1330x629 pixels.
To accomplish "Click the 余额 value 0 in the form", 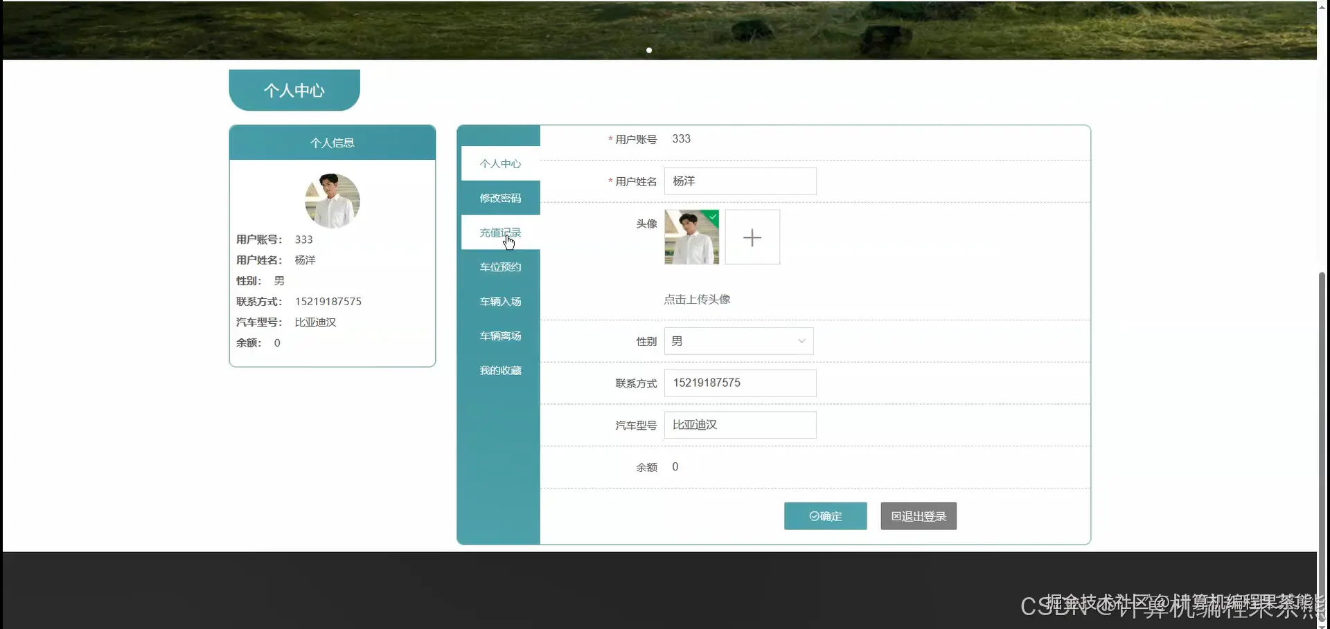I will coord(675,467).
